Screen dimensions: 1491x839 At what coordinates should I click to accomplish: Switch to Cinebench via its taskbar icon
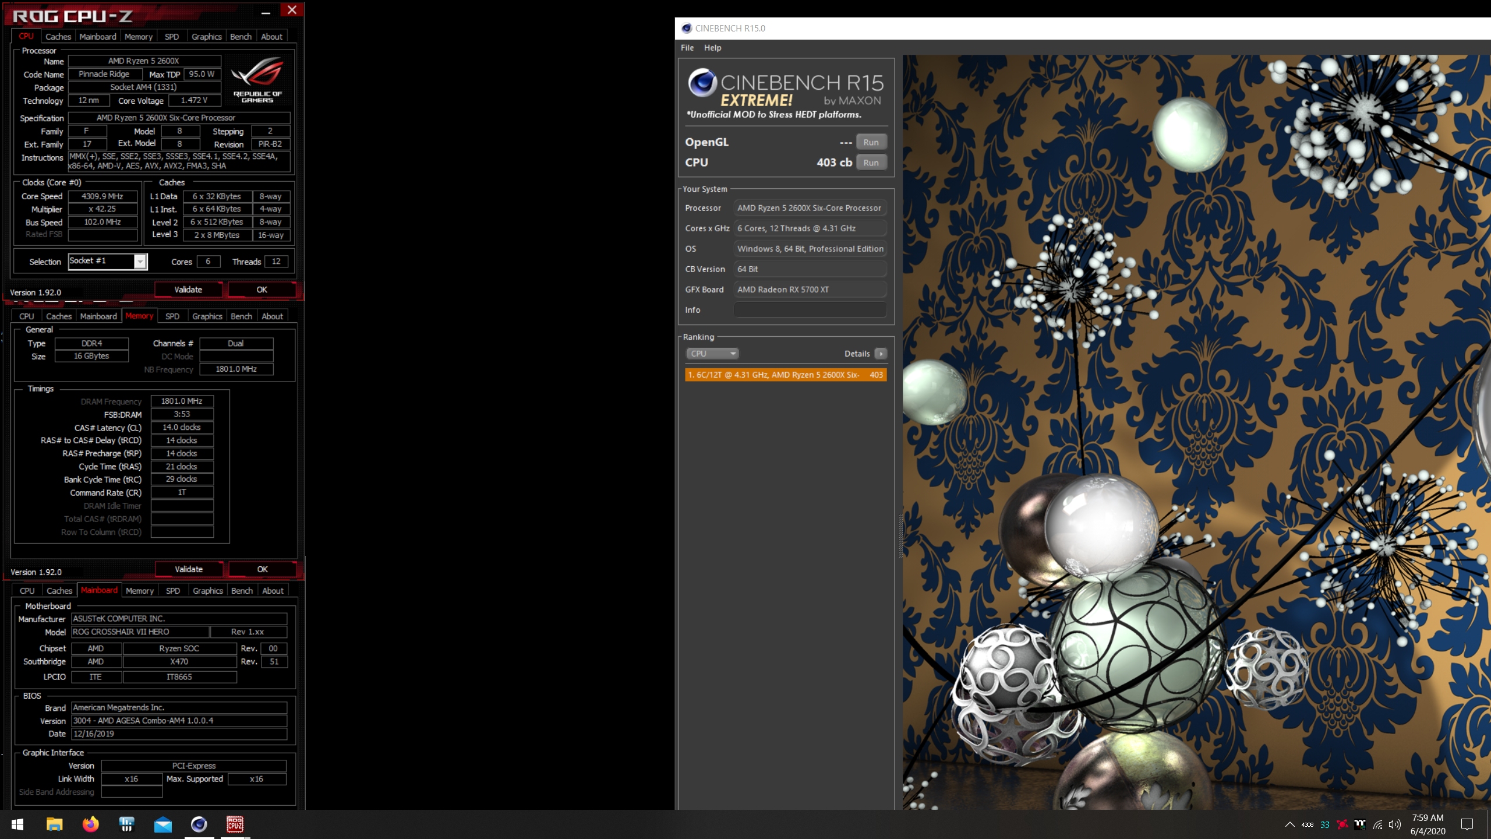199,824
